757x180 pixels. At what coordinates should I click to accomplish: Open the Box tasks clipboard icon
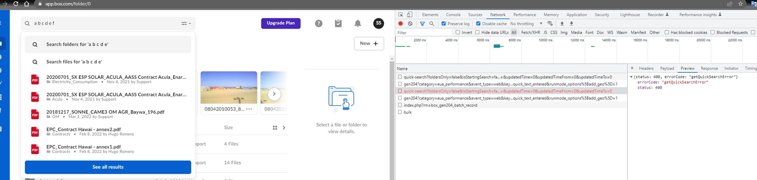[338, 23]
